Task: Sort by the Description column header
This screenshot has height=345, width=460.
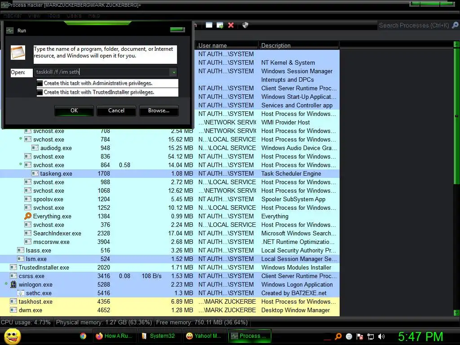Action: coord(299,45)
